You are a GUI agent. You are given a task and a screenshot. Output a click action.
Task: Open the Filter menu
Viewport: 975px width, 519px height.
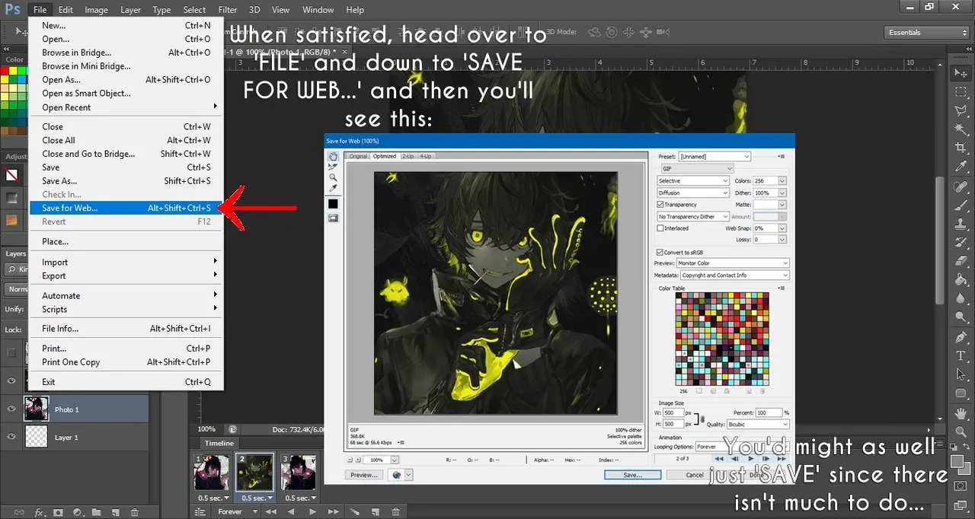(x=228, y=10)
